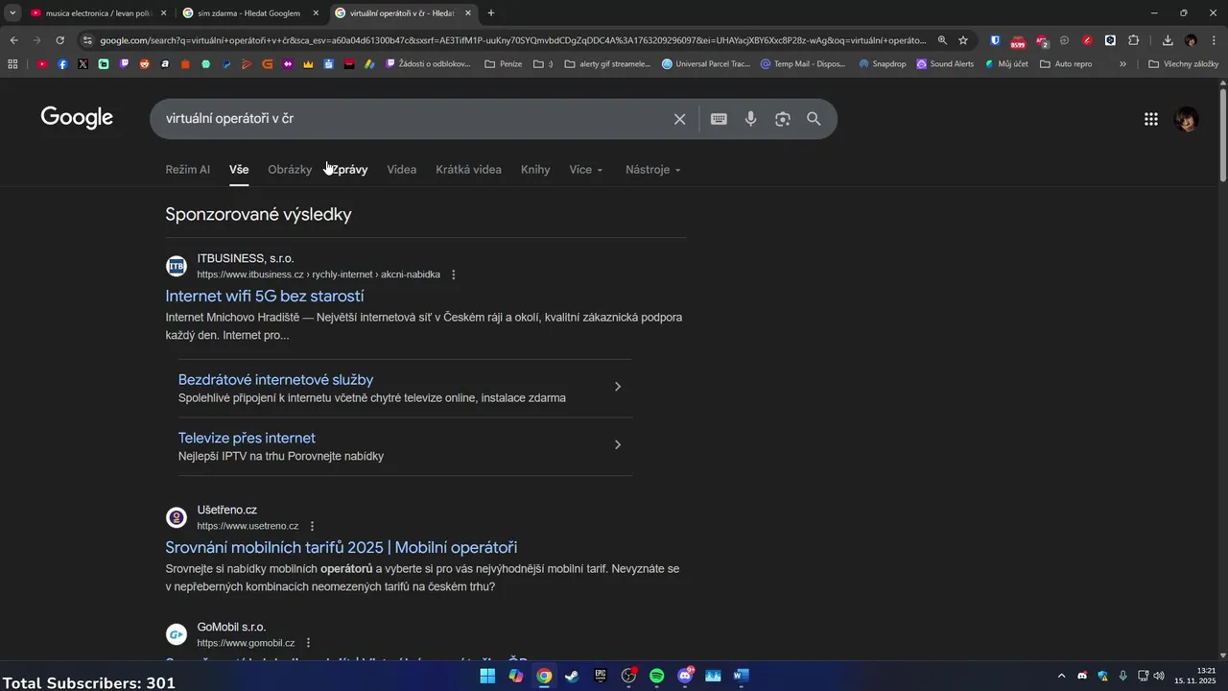Switch to sim zdarma browser tab

point(250,13)
